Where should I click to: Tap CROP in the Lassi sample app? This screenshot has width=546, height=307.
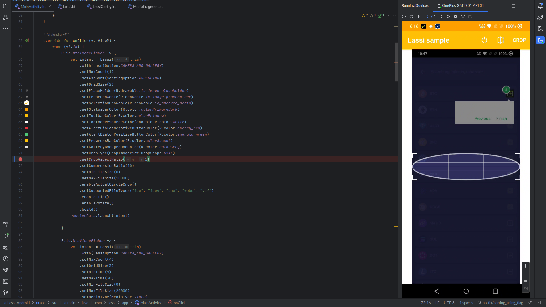(x=519, y=40)
